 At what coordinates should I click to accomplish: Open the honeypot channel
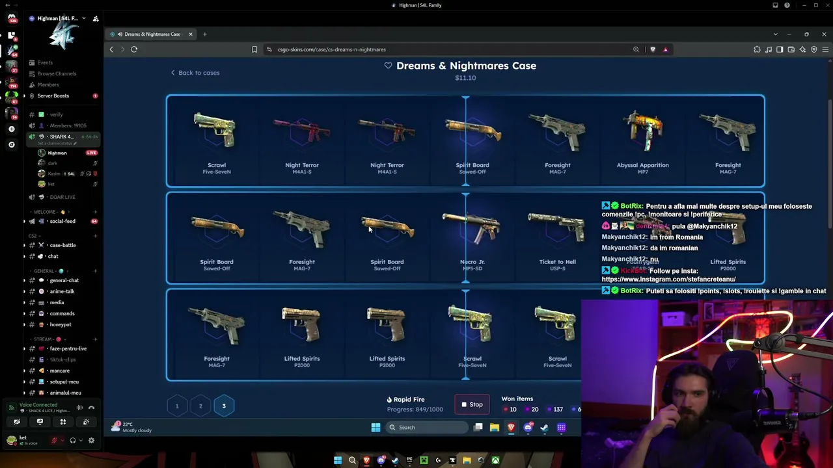(x=61, y=324)
